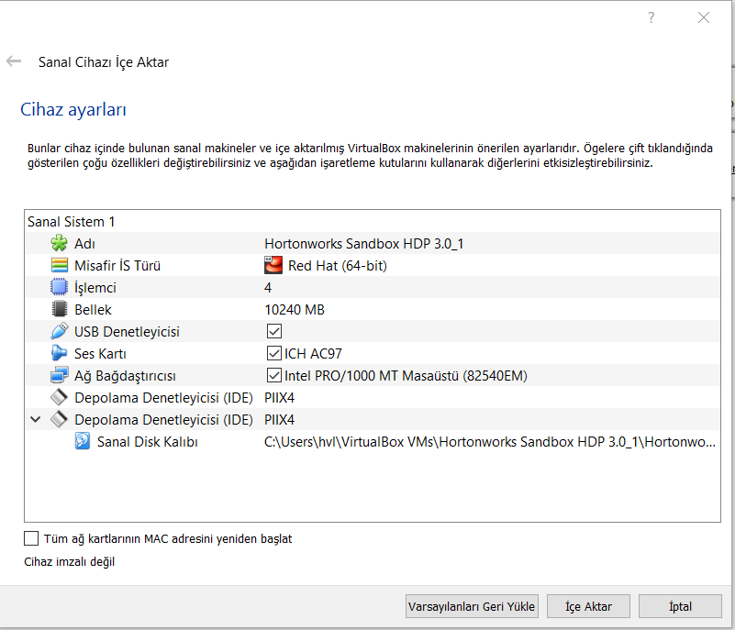Viewport: 735px width, 630px height.
Task: Click the Varsayılanları Geri Yükle button
Action: click(472, 606)
